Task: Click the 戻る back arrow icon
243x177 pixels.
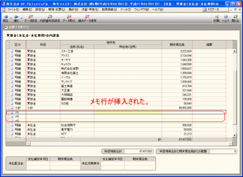Action: [x=6, y=17]
